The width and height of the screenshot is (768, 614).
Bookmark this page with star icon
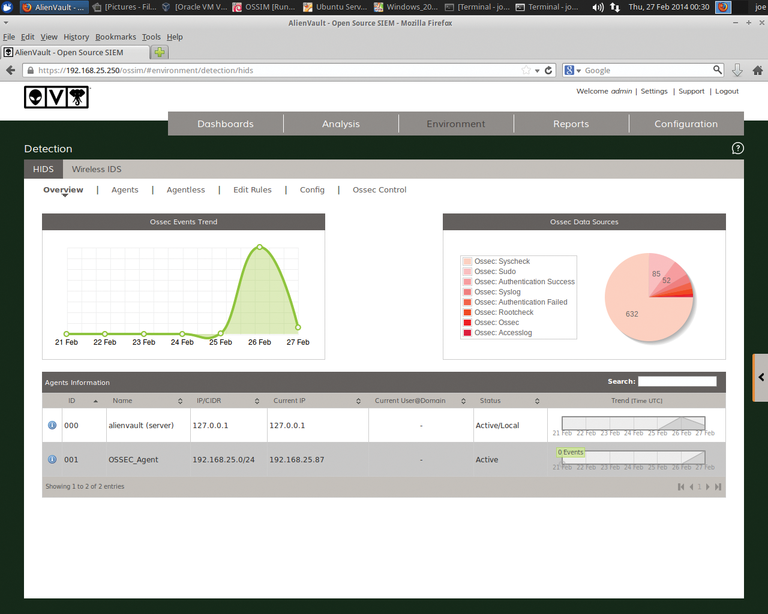point(526,70)
